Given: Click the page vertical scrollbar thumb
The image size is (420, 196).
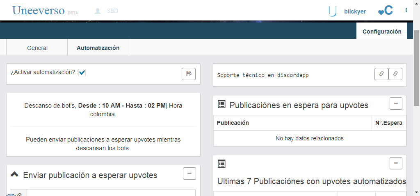Looking at the screenshot, I should click(x=417, y=68).
